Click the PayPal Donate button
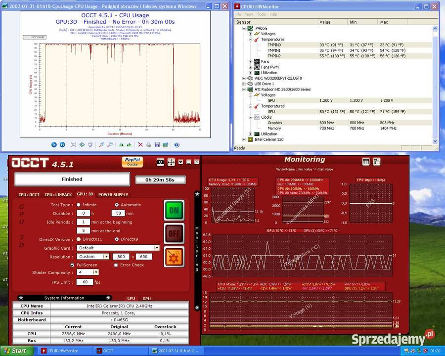The image size is (445, 356). coord(132,162)
